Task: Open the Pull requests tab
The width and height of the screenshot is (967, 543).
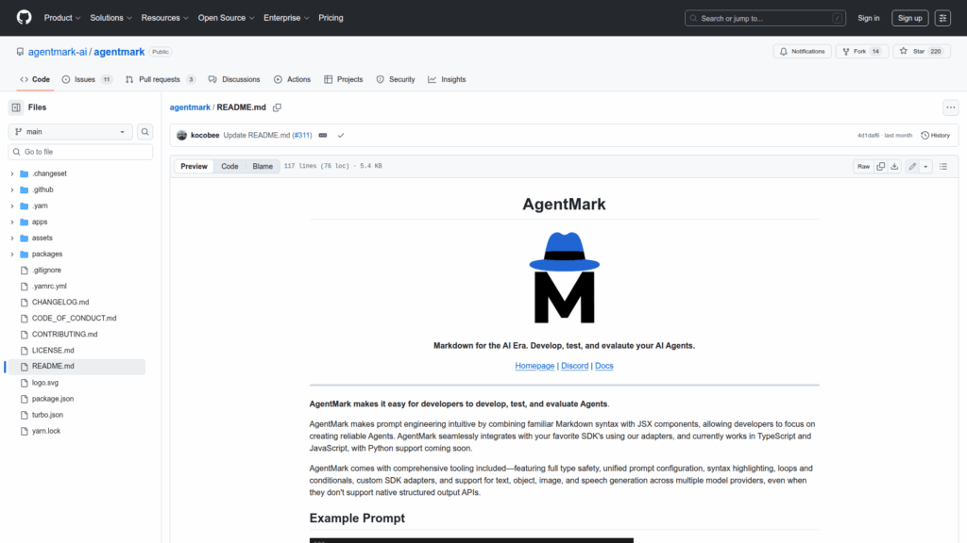Action: click(161, 79)
